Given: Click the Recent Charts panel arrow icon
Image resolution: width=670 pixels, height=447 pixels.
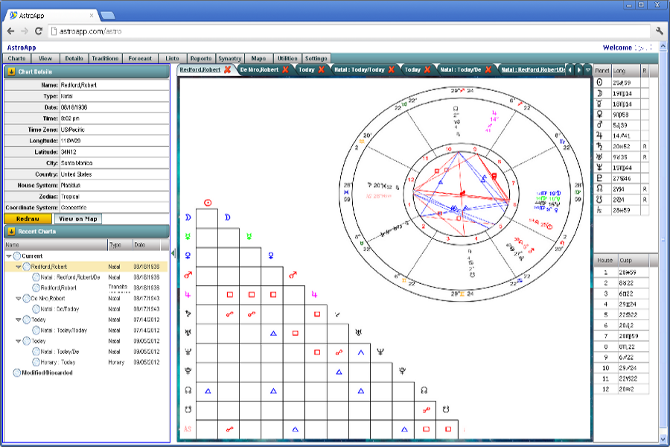Looking at the screenshot, I should click(11, 232).
